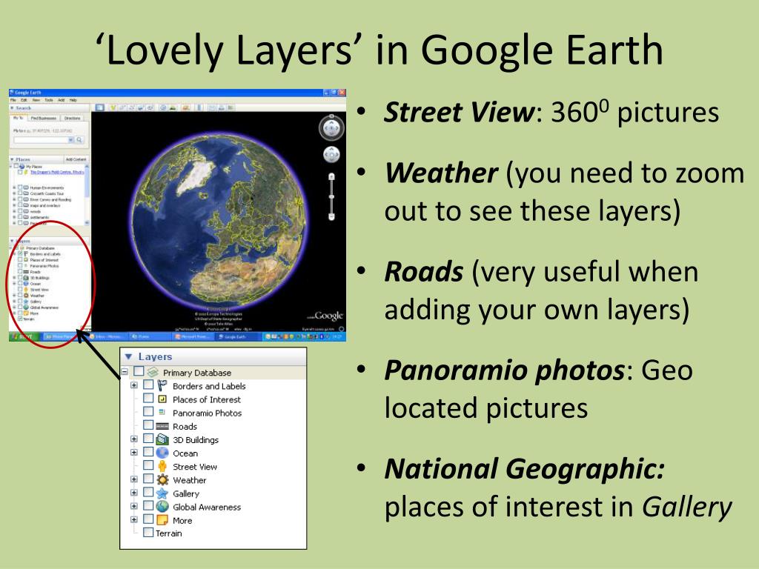Click the Record a Tour toolbar icon
Viewport: 759px width, 569px height.
150,108
